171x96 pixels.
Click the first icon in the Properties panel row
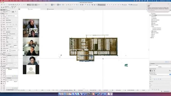tap(150, 71)
